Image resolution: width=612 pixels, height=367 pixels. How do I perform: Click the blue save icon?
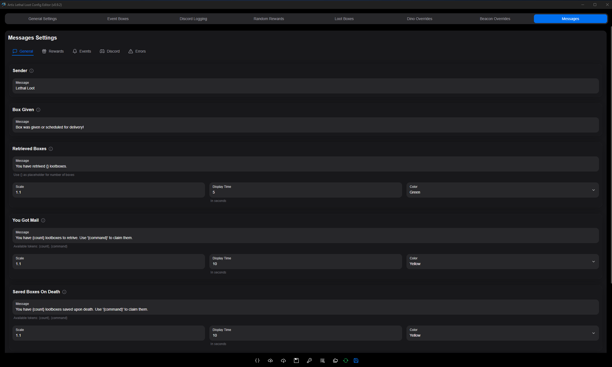coord(356,360)
